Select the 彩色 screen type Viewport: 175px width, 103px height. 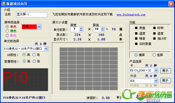[7, 35]
